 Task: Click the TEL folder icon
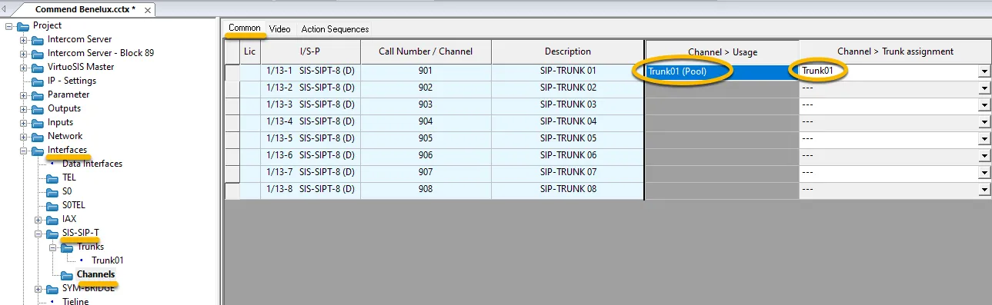52,178
